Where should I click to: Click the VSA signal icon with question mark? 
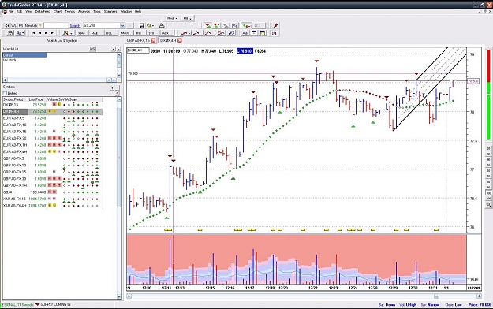(x=217, y=25)
